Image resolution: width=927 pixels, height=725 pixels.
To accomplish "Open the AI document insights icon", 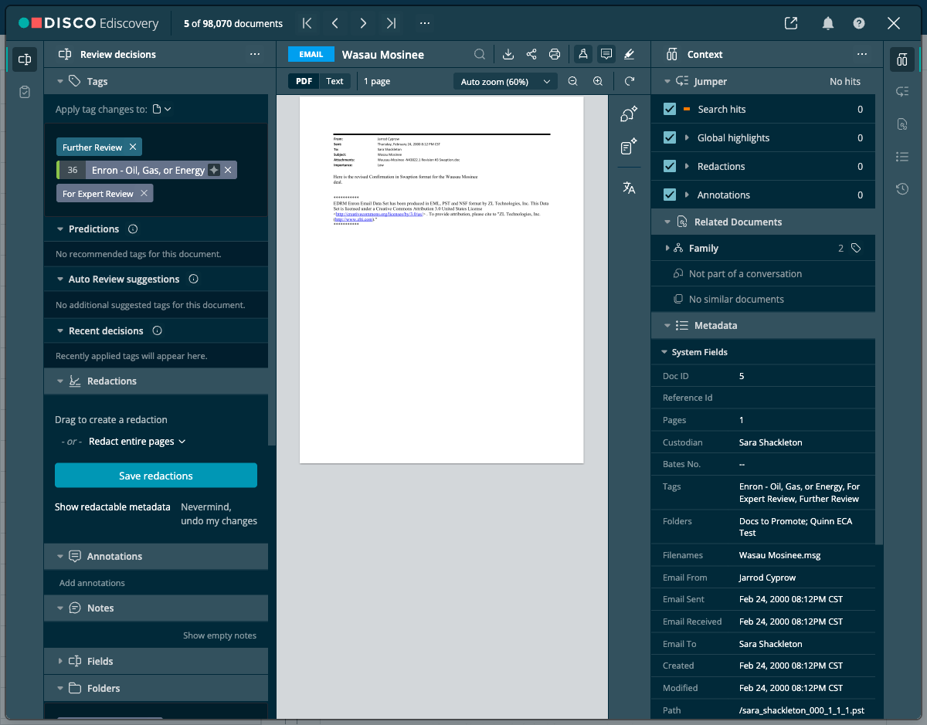I will [x=629, y=114].
